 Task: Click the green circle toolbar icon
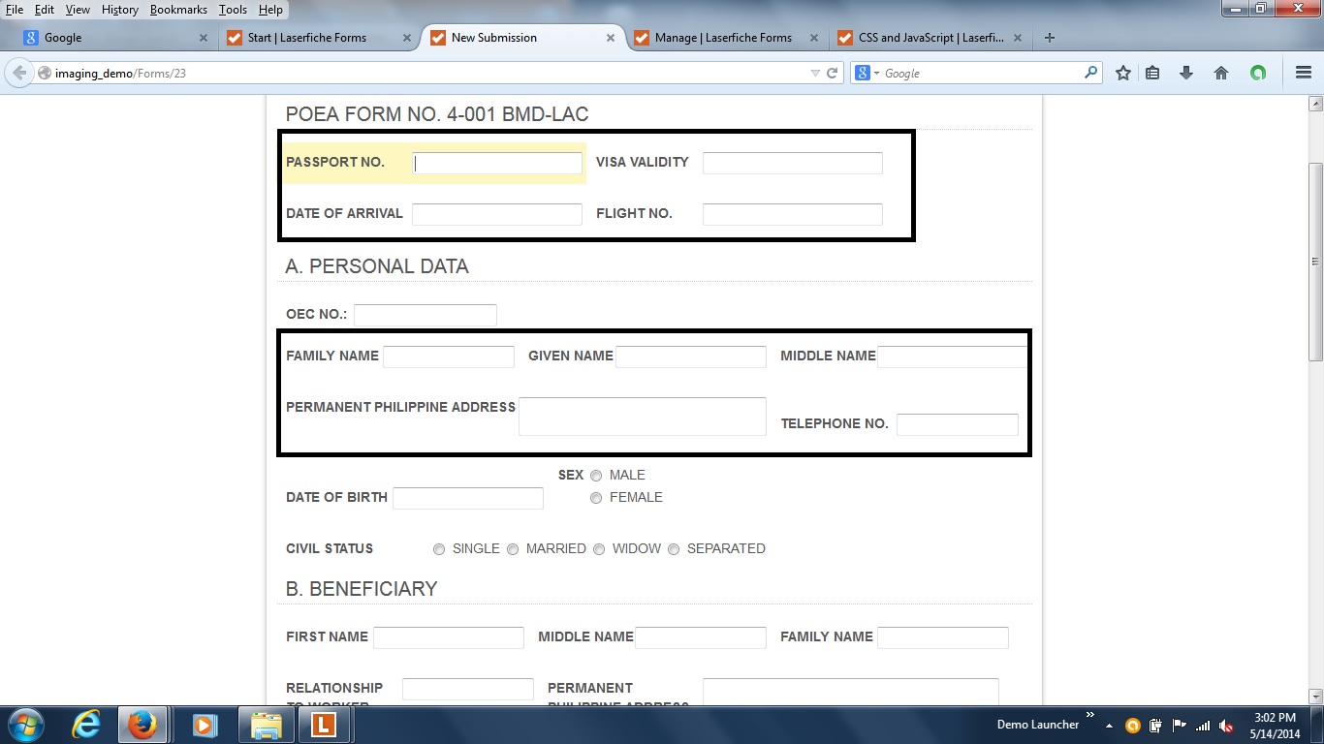tap(1258, 73)
